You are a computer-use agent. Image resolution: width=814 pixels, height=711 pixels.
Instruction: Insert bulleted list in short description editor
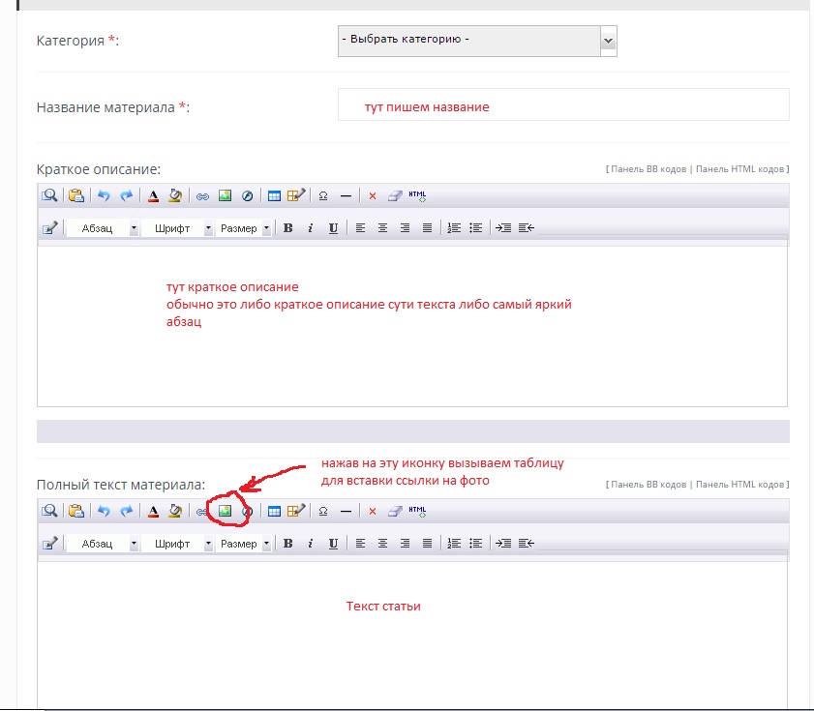(x=476, y=228)
